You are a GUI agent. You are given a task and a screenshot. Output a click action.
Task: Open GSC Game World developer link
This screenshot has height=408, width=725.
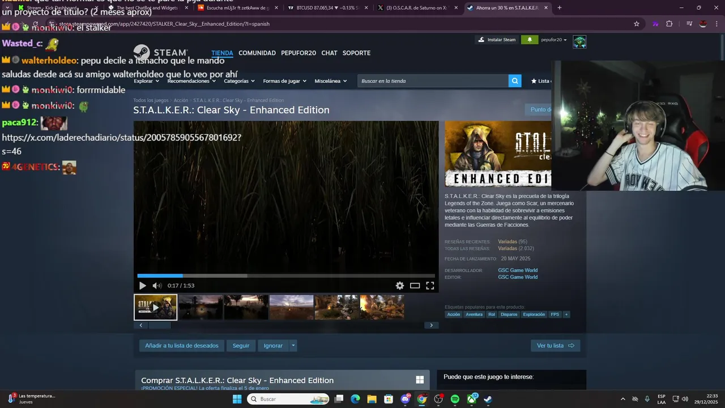518,270
